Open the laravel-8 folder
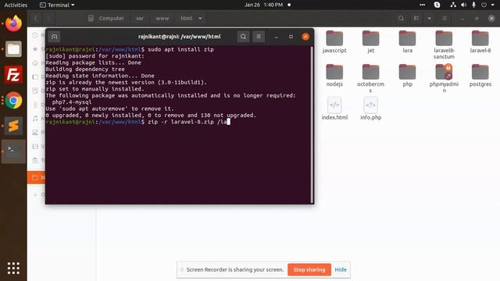Screen dimensions: 500x281 click(x=480, y=42)
